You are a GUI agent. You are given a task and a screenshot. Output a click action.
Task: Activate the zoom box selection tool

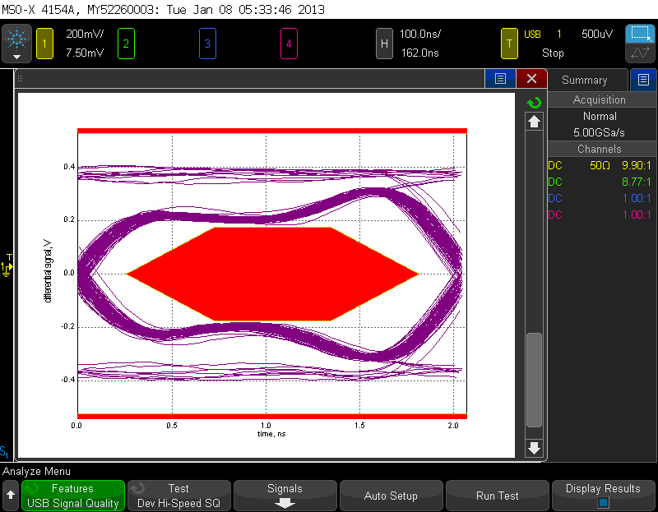[x=640, y=34]
